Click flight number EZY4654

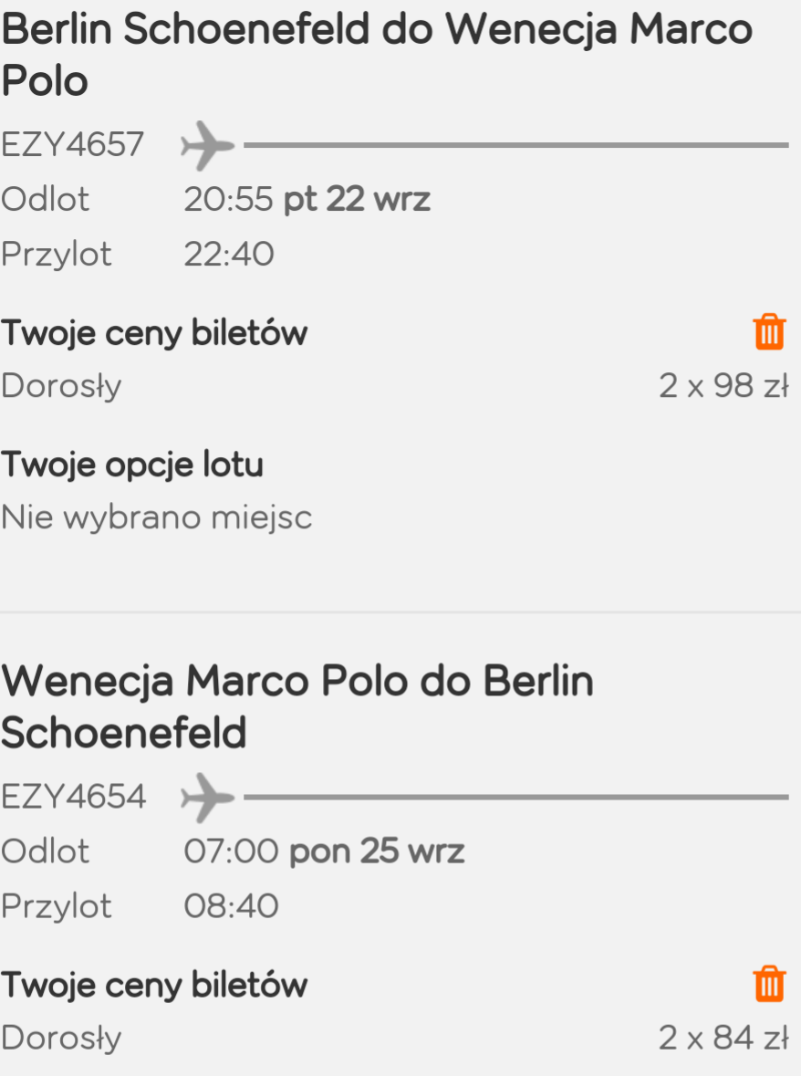73,797
